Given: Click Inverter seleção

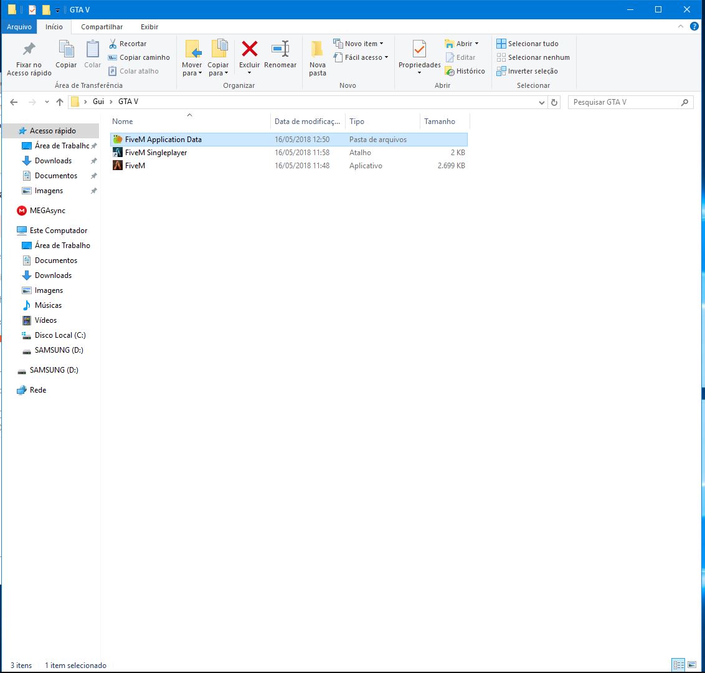Looking at the screenshot, I should (528, 71).
